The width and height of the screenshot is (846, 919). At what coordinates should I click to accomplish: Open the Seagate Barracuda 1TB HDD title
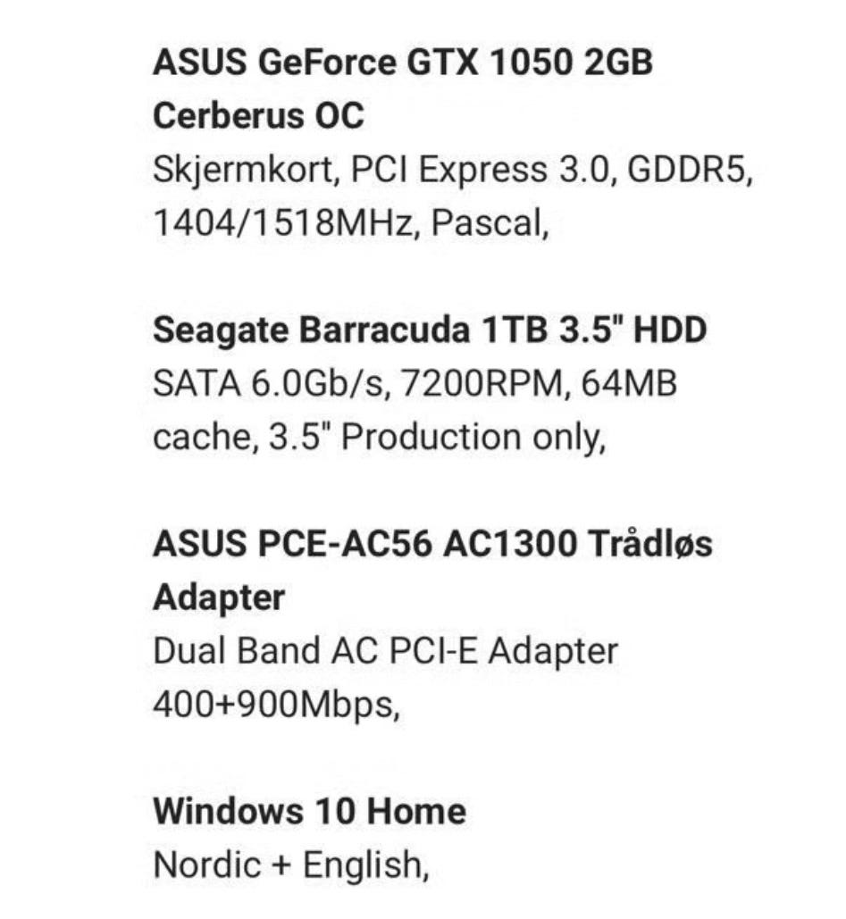coord(430,330)
